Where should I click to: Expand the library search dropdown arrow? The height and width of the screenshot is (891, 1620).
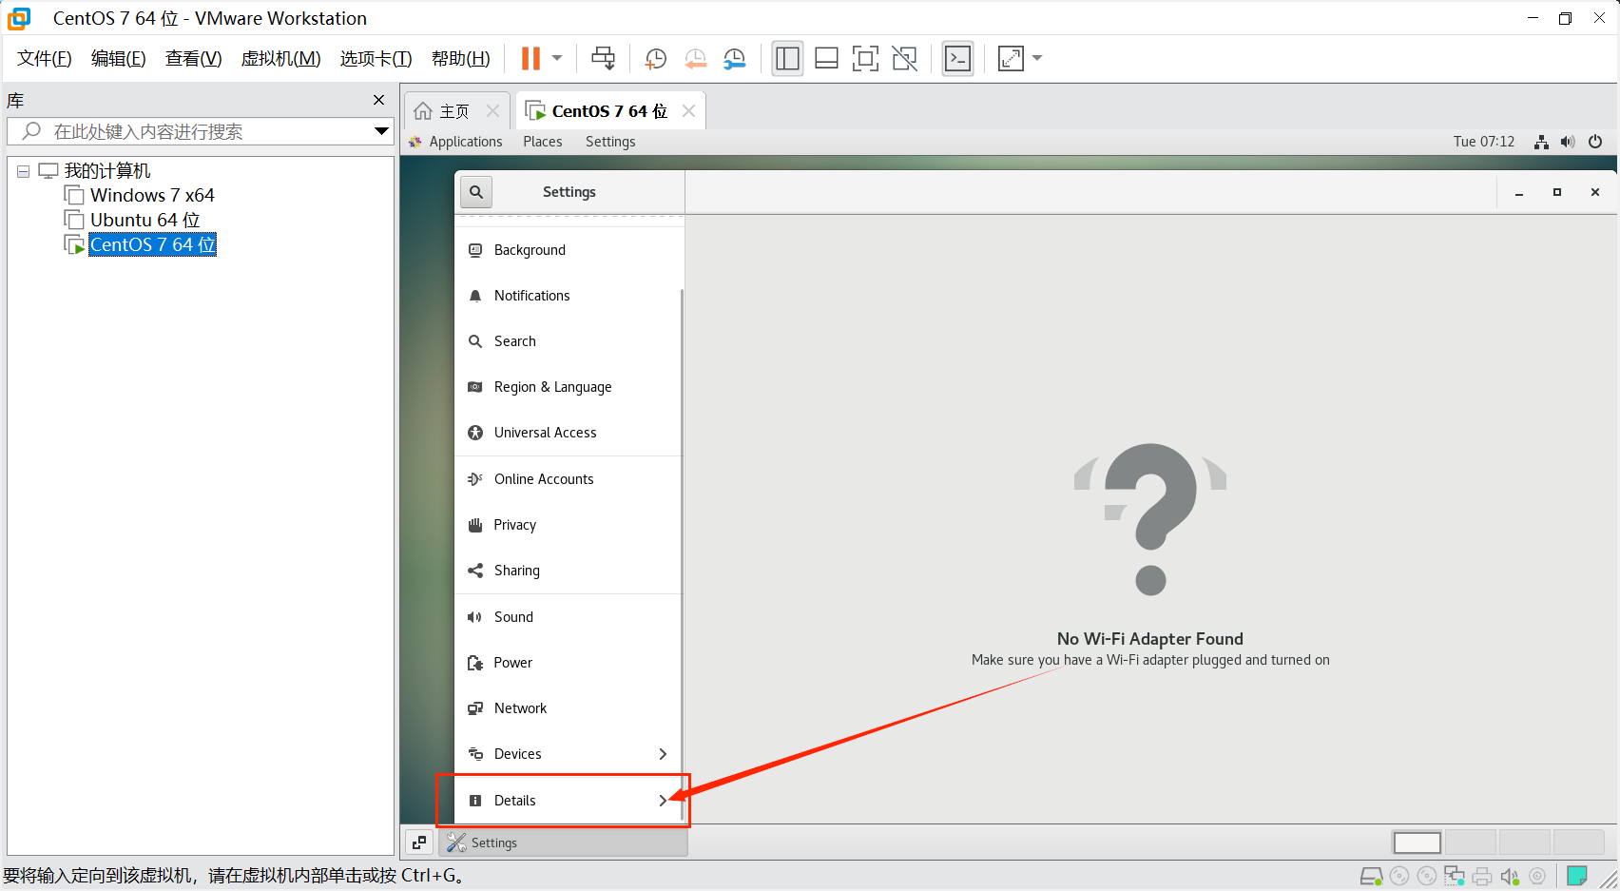click(381, 131)
